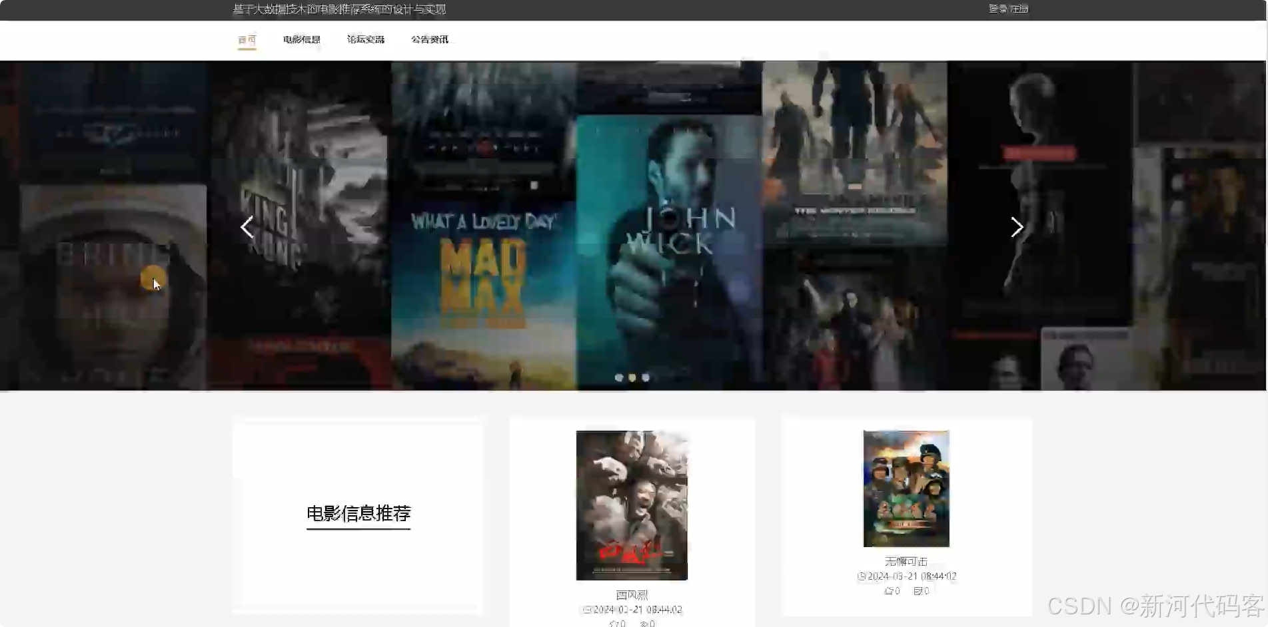Image resolution: width=1268 pixels, height=627 pixels.
Task: Open the 无懈可击 movie poster
Action: pos(906,489)
